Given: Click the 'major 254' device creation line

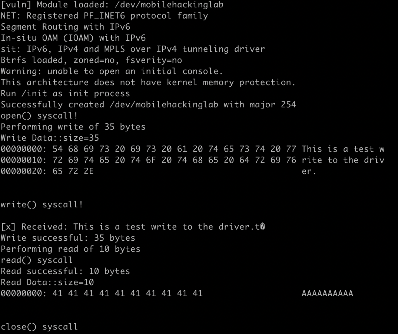Looking at the screenshot, I should (148, 104).
